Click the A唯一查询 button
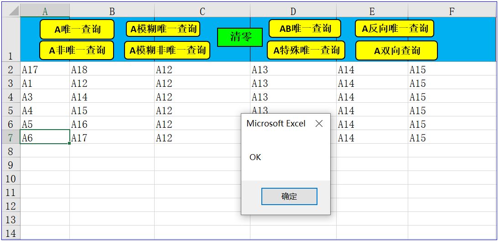 tap(77, 29)
